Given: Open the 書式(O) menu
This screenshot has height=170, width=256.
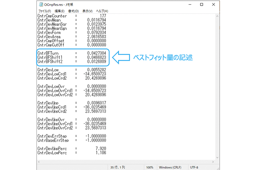Looking at the screenshot, I should click(x=74, y=11).
